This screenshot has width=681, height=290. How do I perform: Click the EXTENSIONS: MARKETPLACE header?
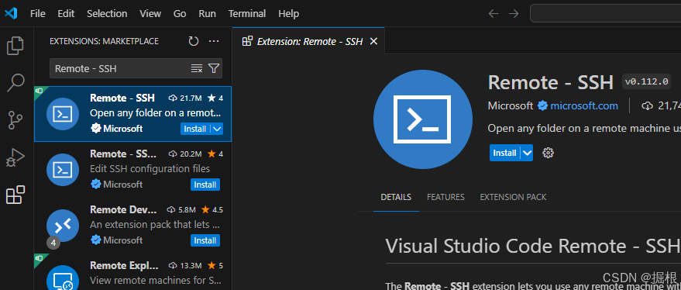105,41
